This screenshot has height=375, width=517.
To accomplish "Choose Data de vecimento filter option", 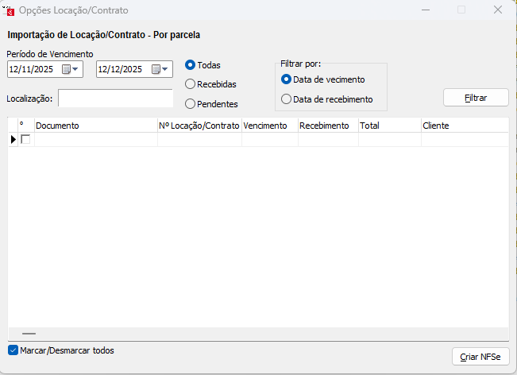I will click(x=286, y=79).
